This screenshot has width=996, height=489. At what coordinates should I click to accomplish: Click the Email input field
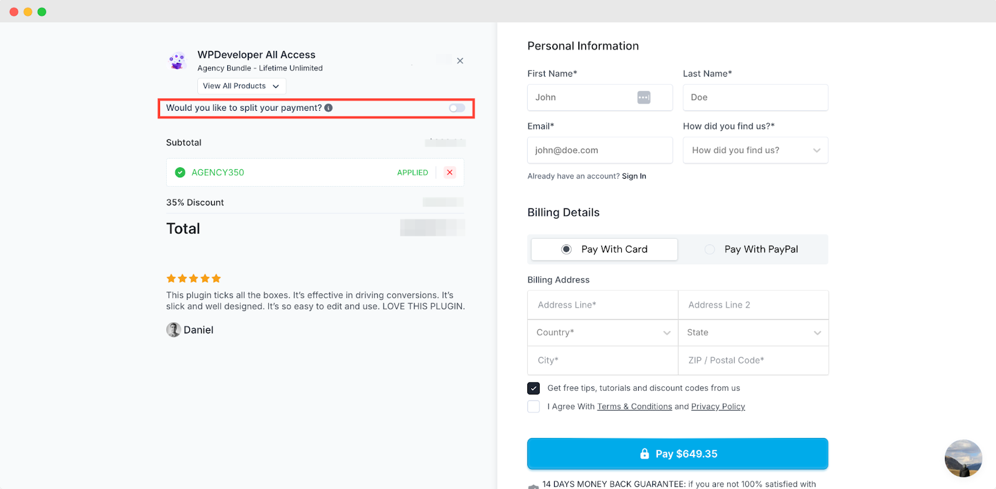pyautogui.click(x=599, y=151)
